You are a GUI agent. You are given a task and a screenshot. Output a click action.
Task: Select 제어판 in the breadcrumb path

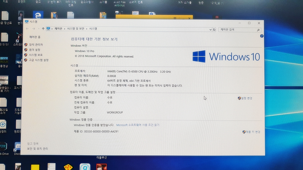pos(58,29)
